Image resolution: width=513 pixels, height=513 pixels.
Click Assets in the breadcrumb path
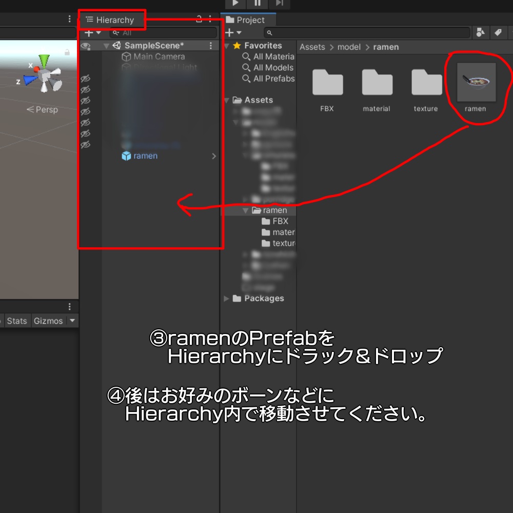(312, 47)
